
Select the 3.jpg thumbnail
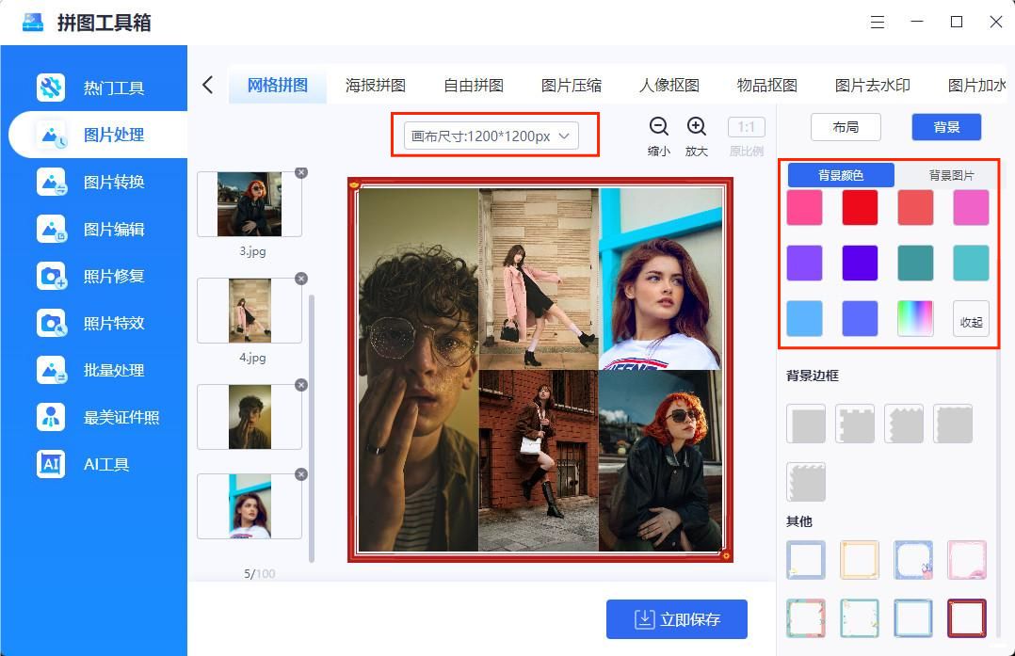point(250,204)
